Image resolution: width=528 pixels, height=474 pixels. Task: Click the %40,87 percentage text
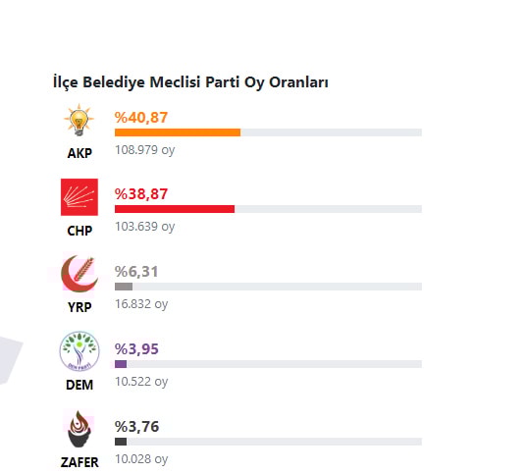tap(141, 118)
